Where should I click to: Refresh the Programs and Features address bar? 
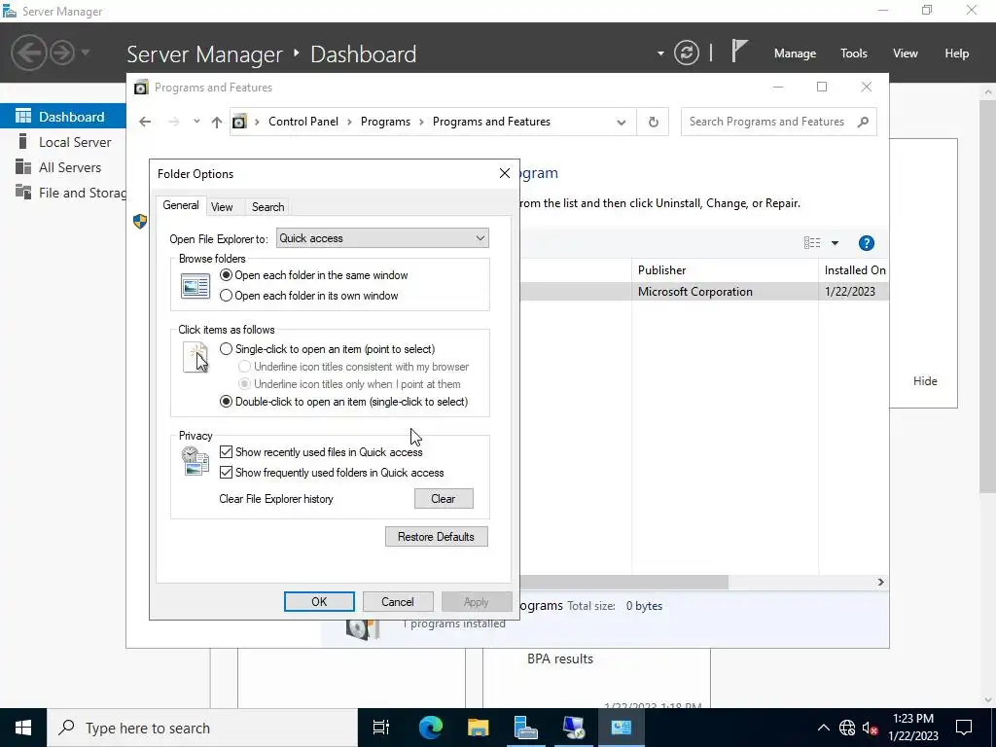tap(653, 122)
